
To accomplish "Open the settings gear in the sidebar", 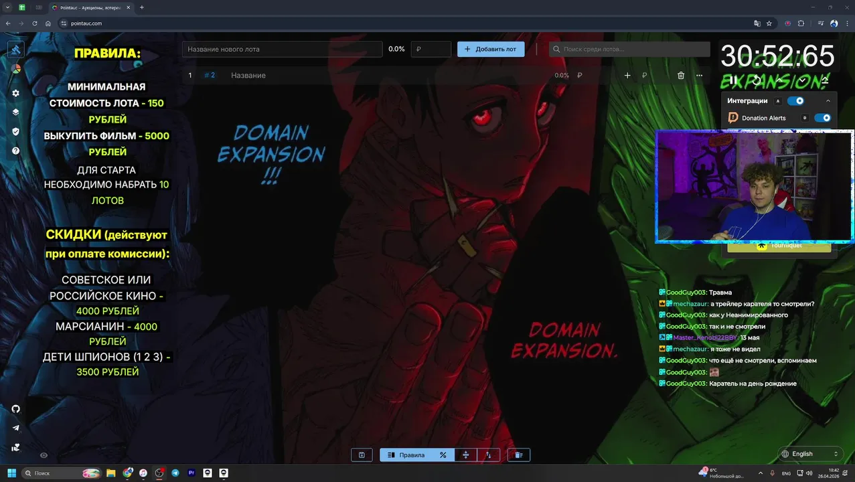I will pyautogui.click(x=16, y=93).
